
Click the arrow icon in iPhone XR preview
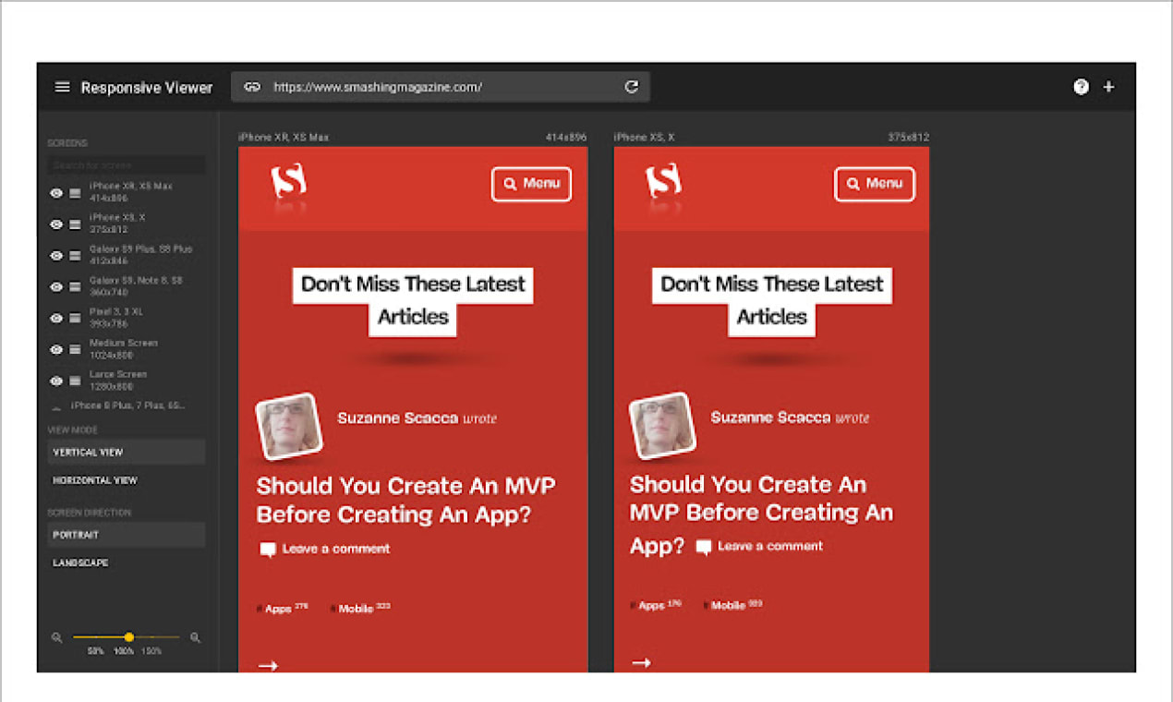[x=268, y=665]
